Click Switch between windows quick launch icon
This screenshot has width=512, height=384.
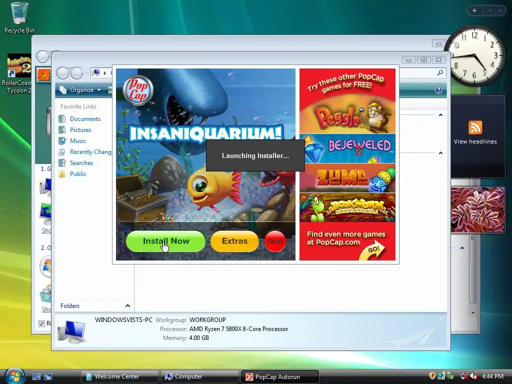pyautogui.click(x=48, y=377)
